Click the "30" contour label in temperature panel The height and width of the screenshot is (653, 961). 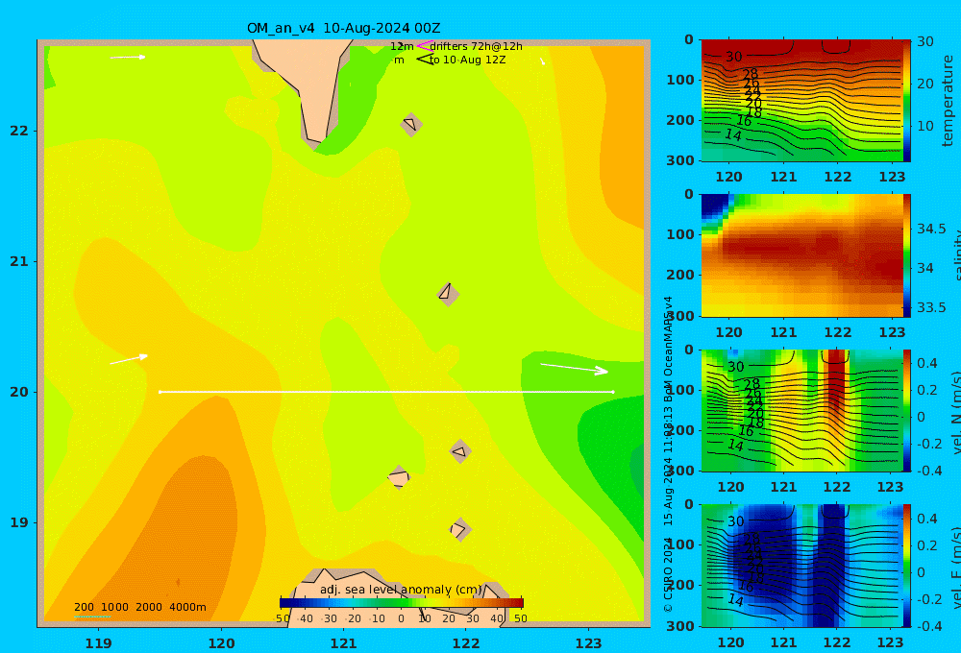(x=733, y=57)
